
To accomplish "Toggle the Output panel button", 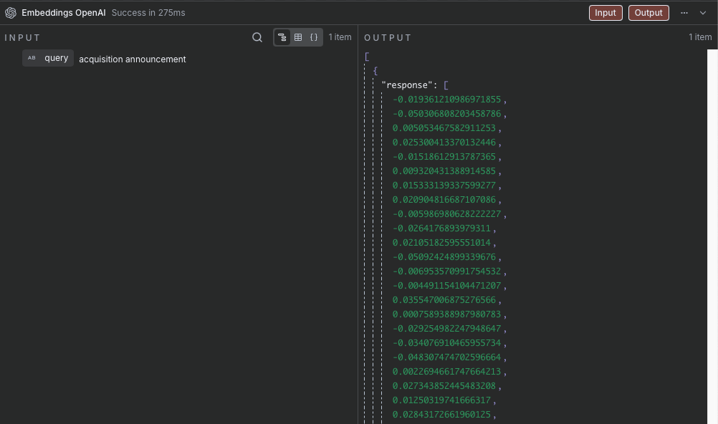I will click(x=648, y=13).
